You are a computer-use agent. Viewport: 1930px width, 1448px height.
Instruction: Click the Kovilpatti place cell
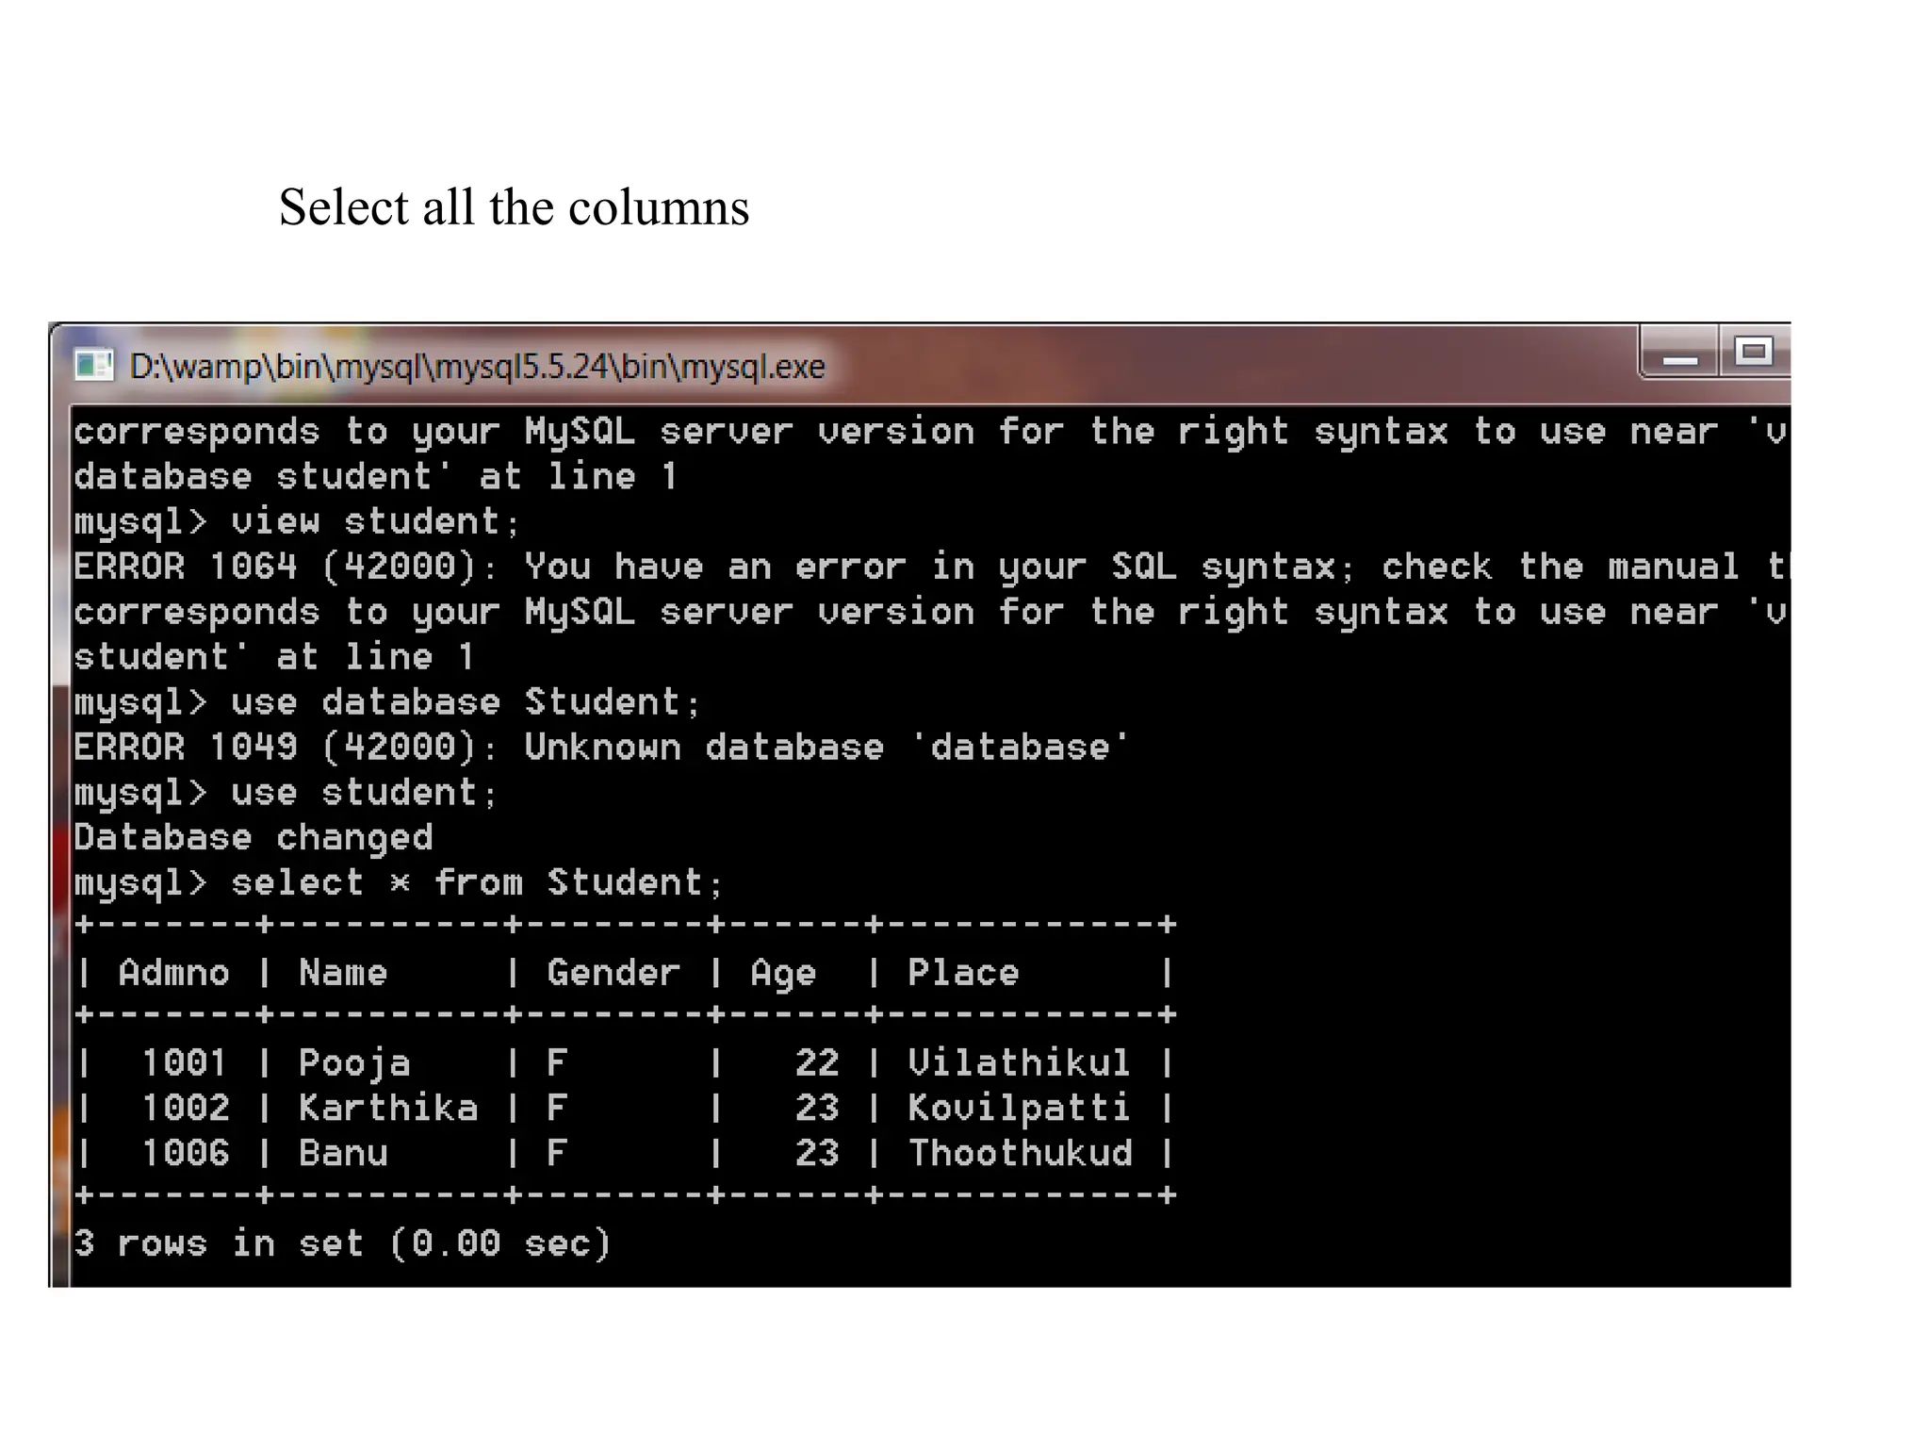(1020, 1108)
